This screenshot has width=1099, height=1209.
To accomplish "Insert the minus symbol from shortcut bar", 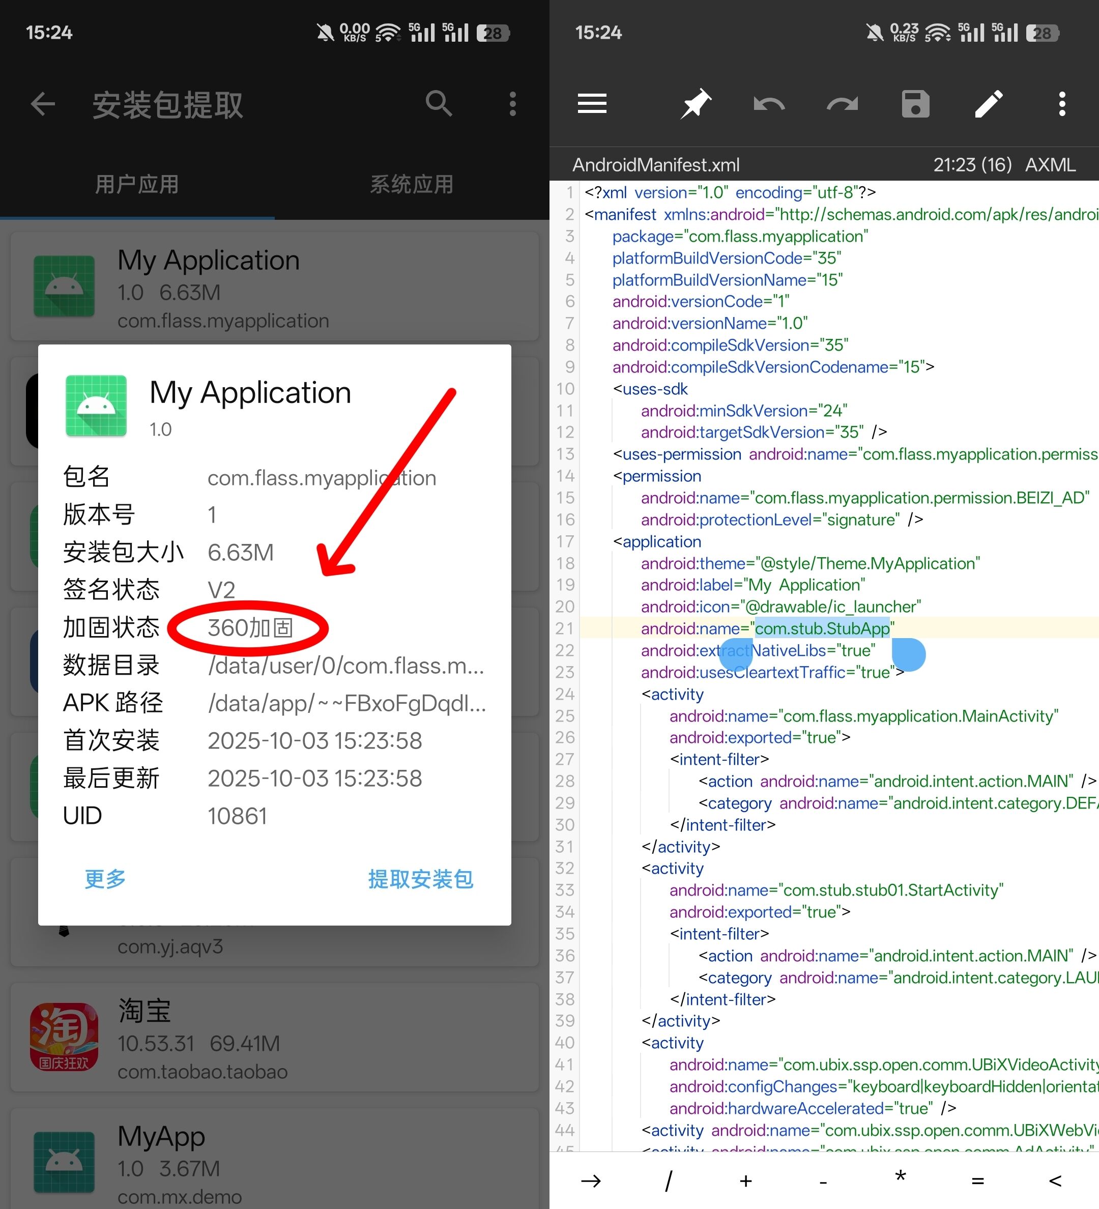I will (x=823, y=1182).
